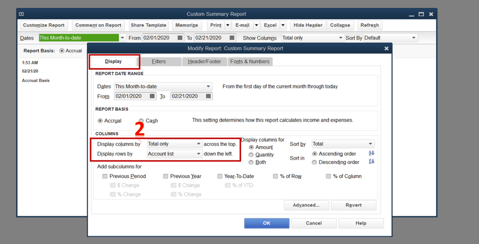Open the Sort by Total dropdown

click(x=343, y=144)
